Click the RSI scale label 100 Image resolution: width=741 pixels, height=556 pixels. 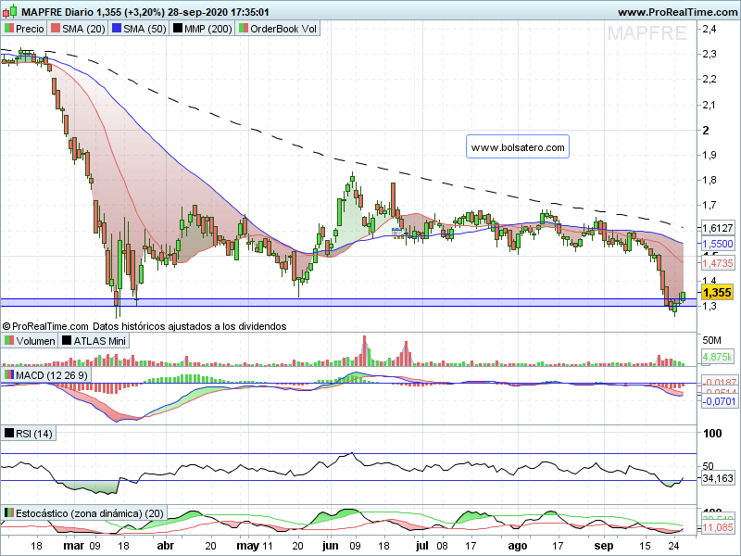[712, 434]
